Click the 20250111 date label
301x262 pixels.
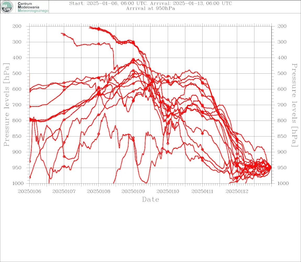202,192
